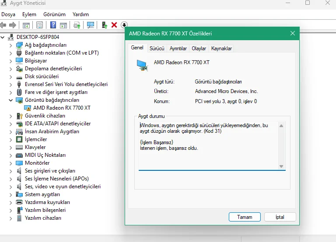Expand the Ağ bağdaştırıcıları node

coord(10,45)
